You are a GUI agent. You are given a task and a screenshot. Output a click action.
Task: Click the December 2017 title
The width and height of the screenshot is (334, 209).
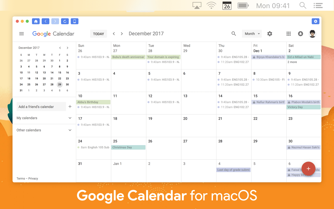click(146, 34)
